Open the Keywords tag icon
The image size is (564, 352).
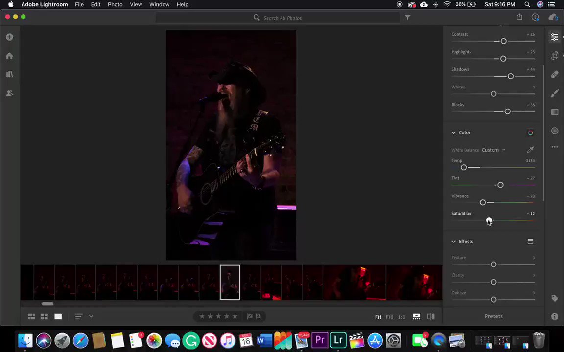554,298
